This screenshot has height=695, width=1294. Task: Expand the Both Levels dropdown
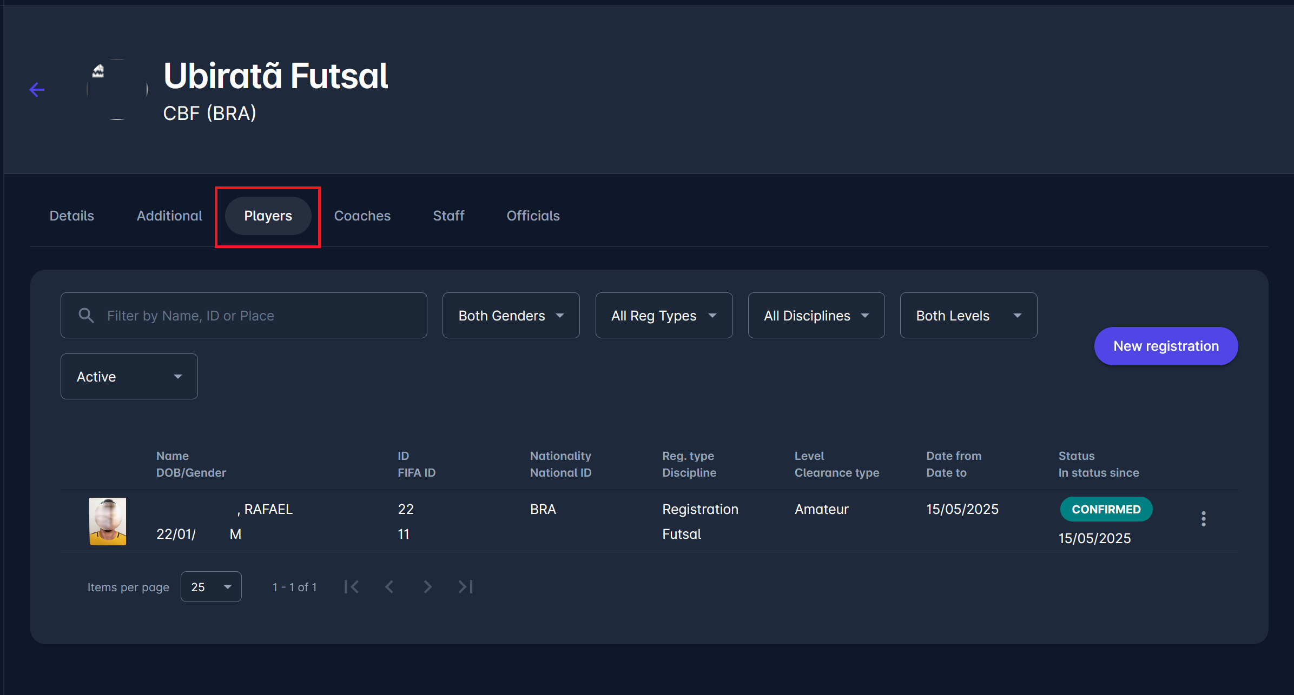coord(968,316)
